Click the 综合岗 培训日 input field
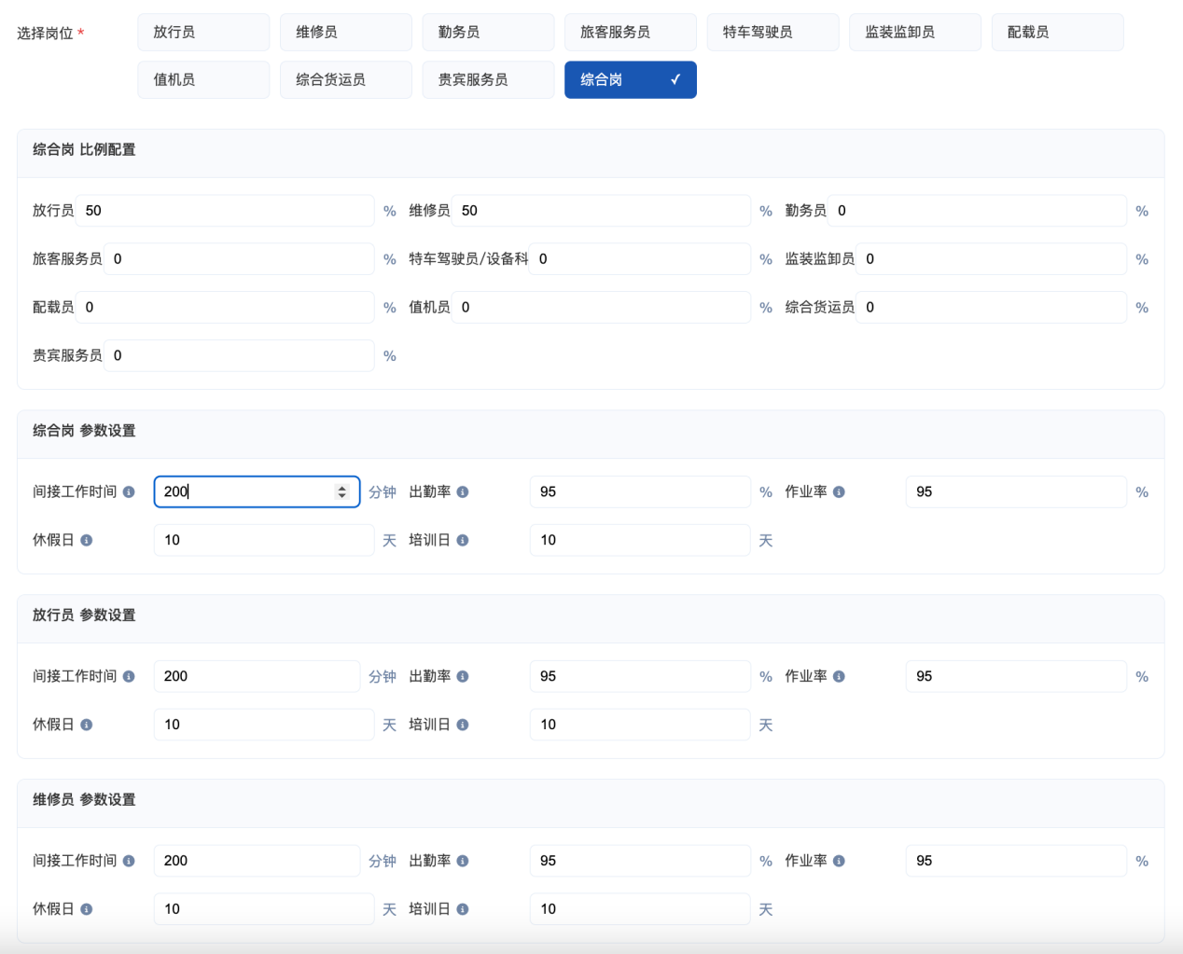Image resolution: width=1183 pixels, height=954 pixels. [x=640, y=541]
